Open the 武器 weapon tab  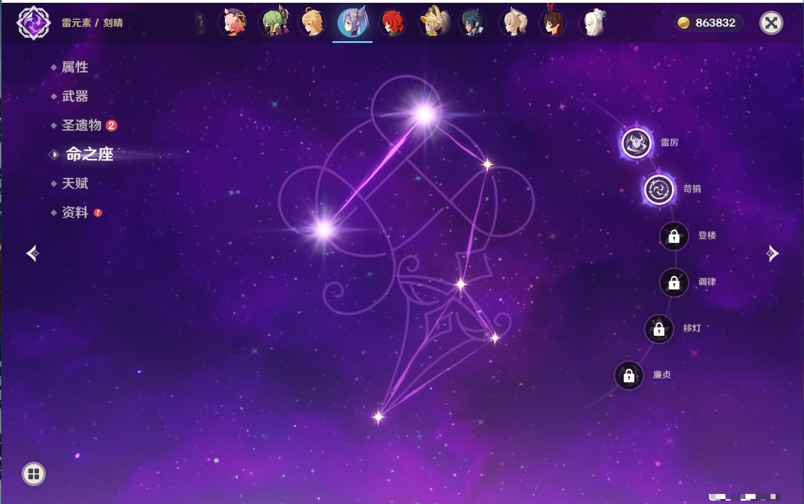(x=75, y=96)
